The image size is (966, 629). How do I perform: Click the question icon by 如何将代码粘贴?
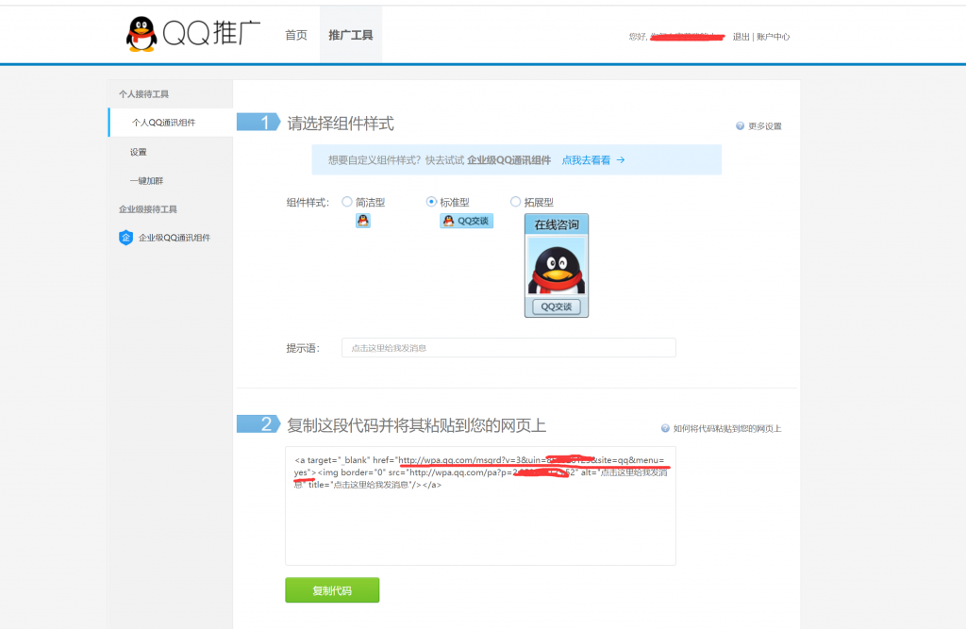(x=665, y=428)
